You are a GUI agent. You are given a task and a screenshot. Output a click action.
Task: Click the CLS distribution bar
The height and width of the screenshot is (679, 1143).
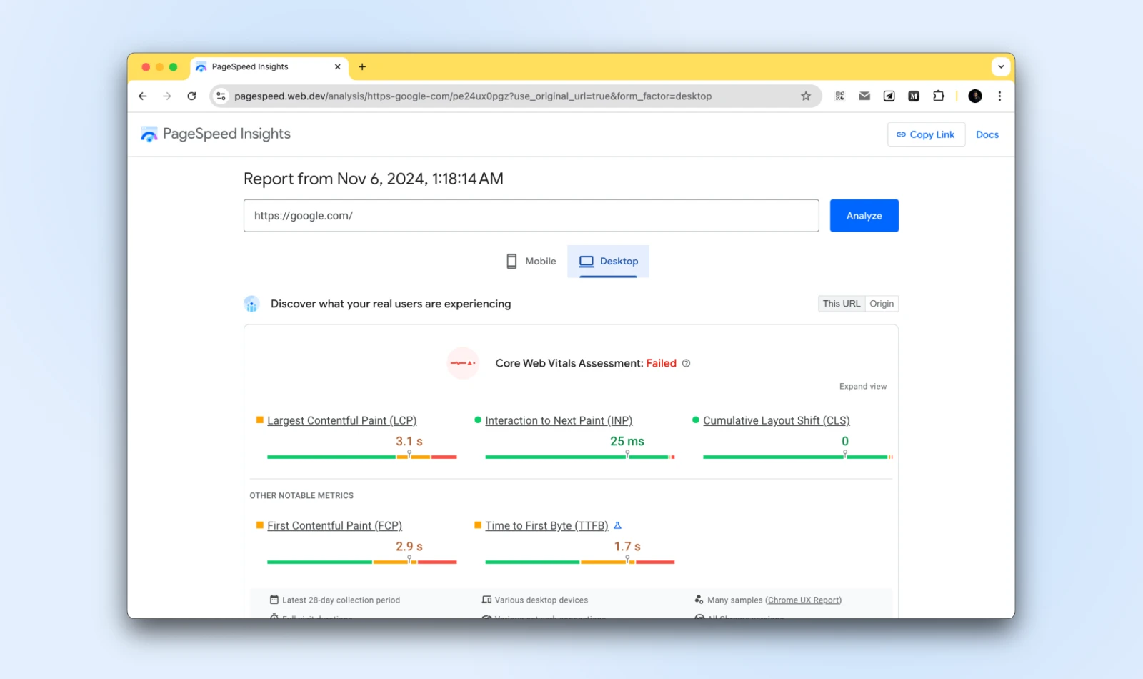point(797,457)
